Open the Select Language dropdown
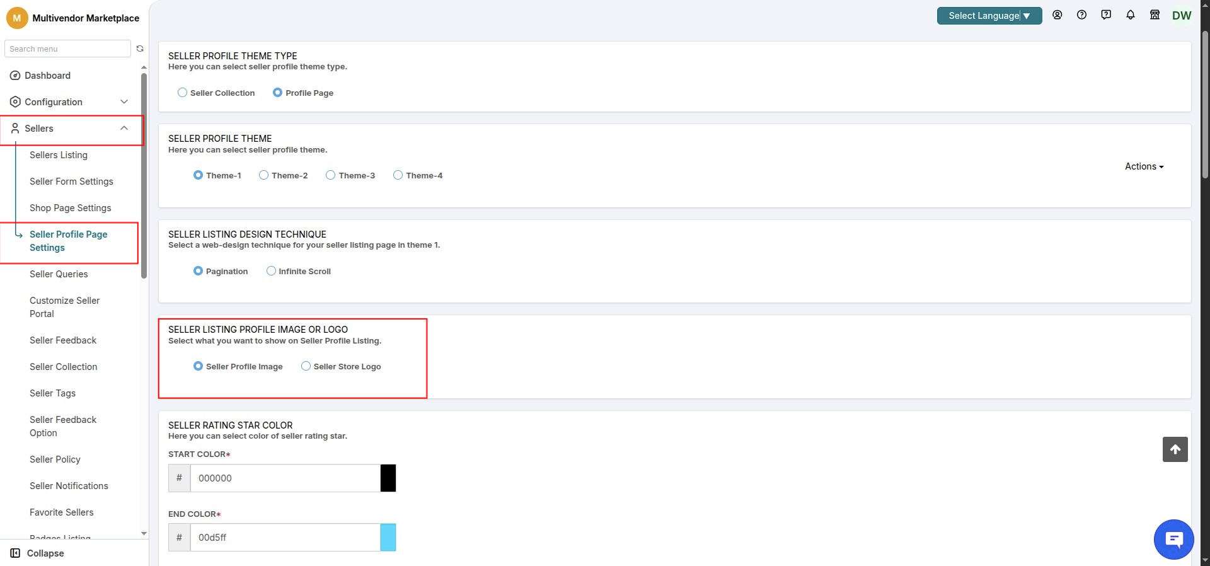Screen dimensions: 1210x566 pos(989,16)
